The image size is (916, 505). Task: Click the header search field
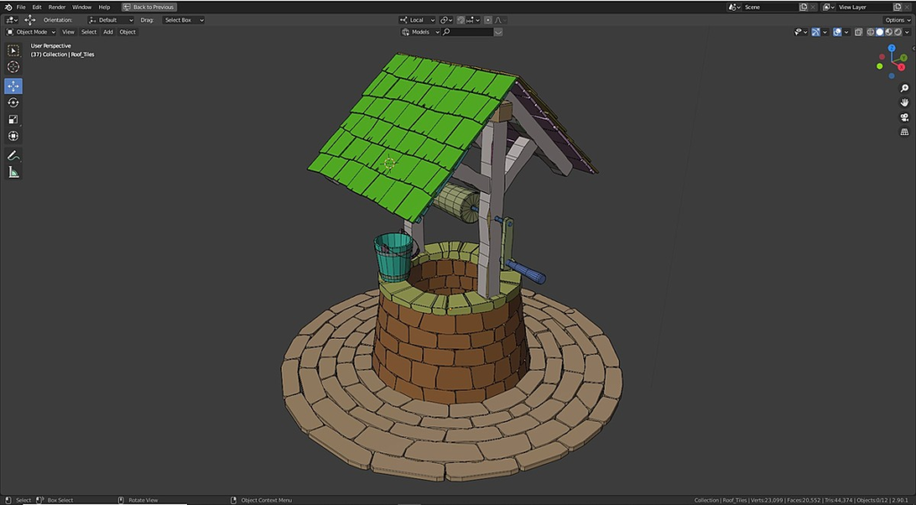click(467, 32)
